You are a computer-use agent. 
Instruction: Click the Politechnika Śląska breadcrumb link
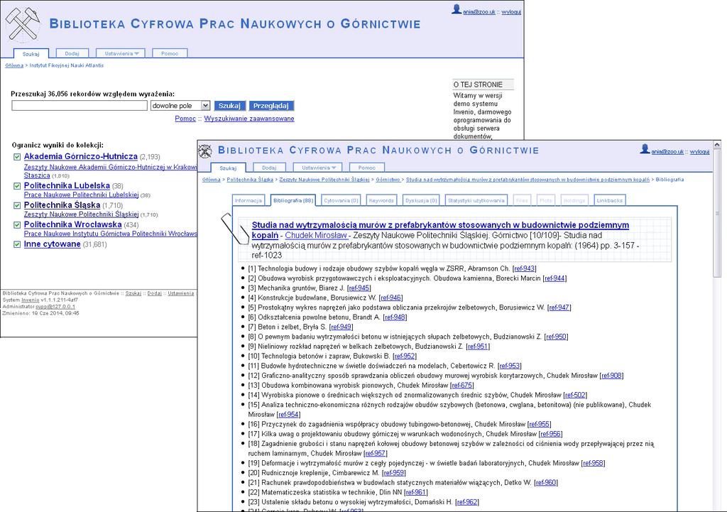tap(250, 180)
